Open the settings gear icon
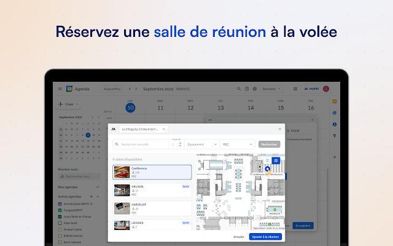Viewport: 393px width, 246px height. 255,89
